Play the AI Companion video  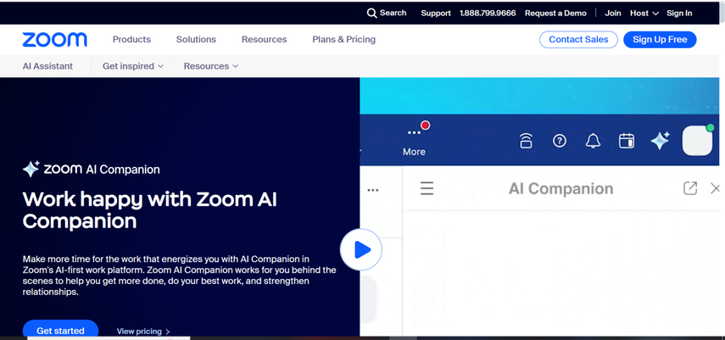click(x=361, y=250)
